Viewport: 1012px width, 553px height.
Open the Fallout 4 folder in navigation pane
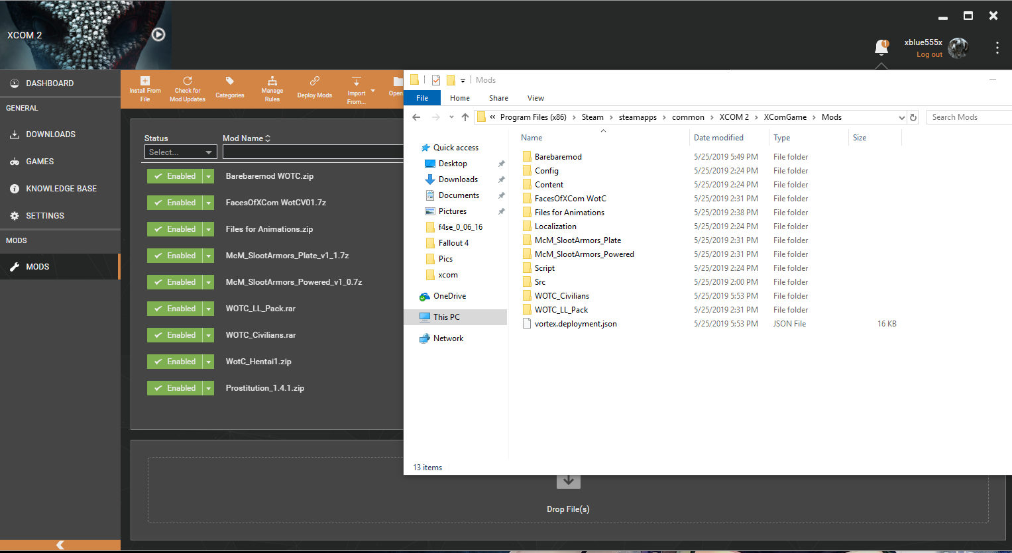(x=453, y=243)
